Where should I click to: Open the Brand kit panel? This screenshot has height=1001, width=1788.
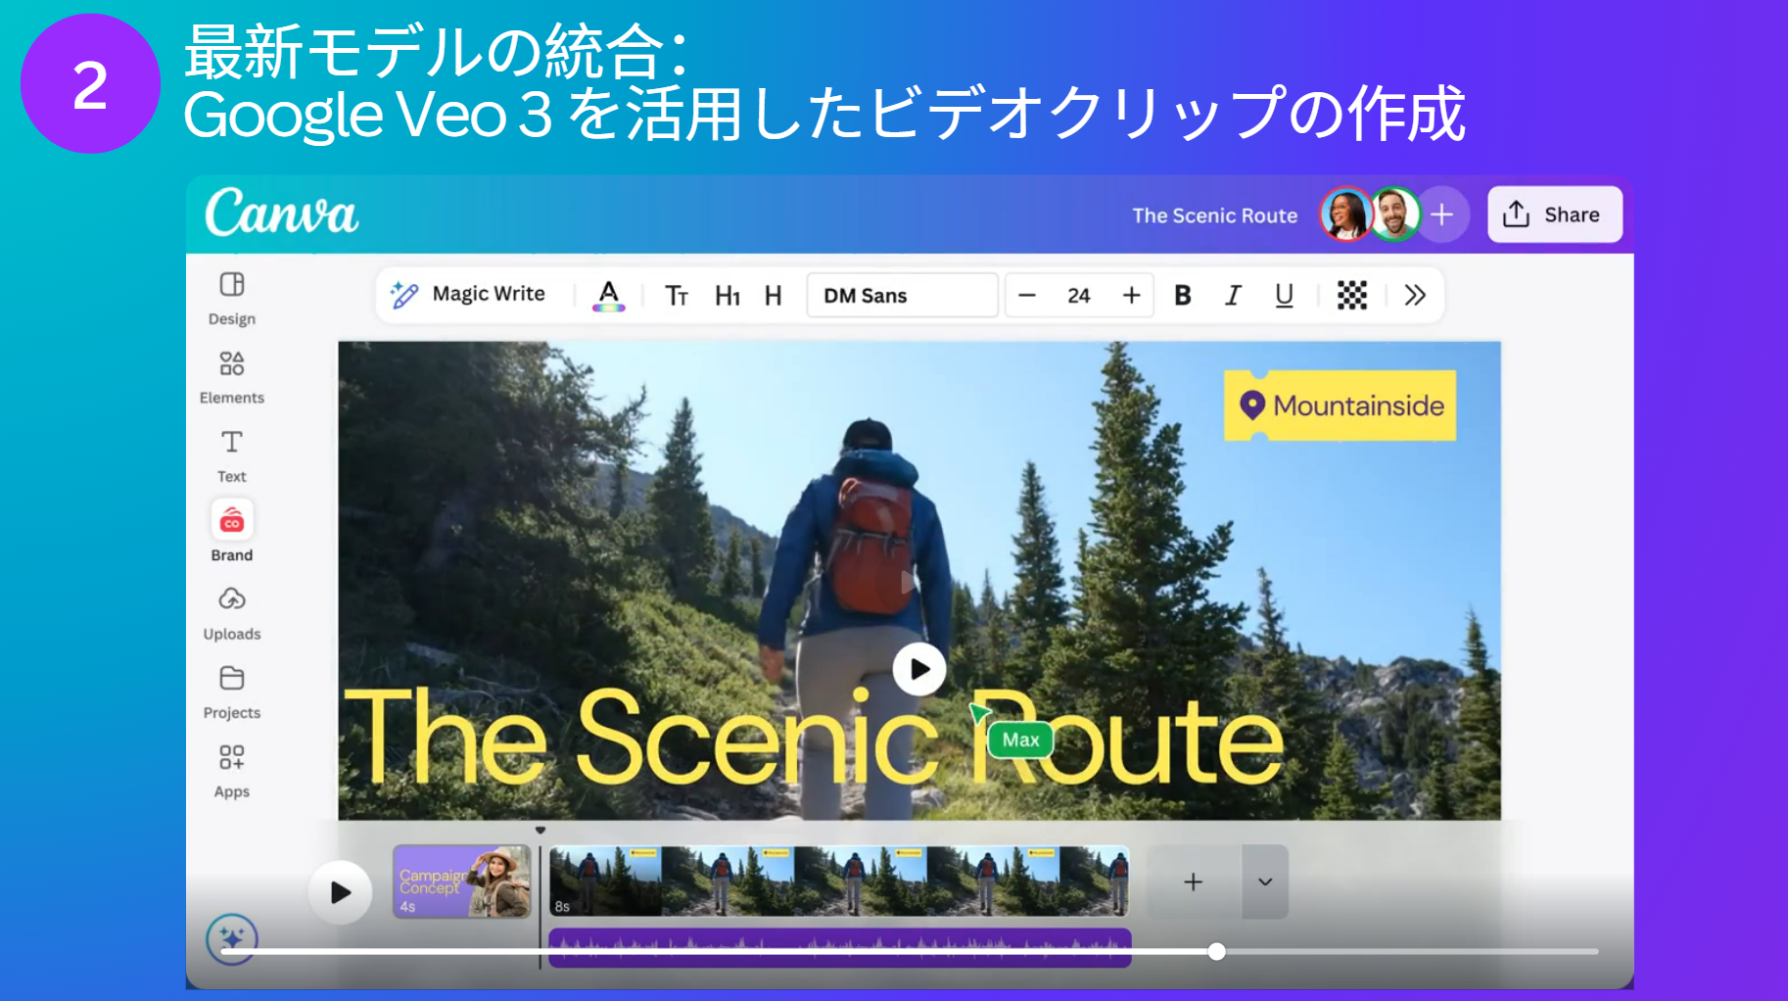pos(231,533)
